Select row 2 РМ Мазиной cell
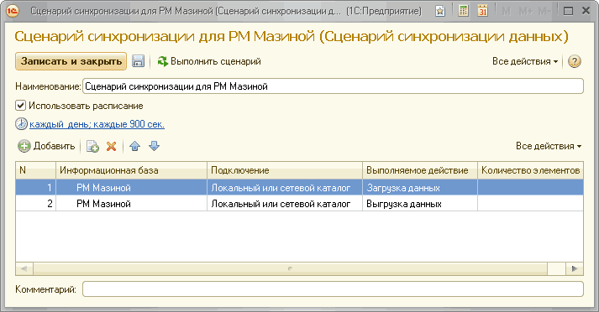The height and width of the screenshot is (312, 599). tap(131, 204)
